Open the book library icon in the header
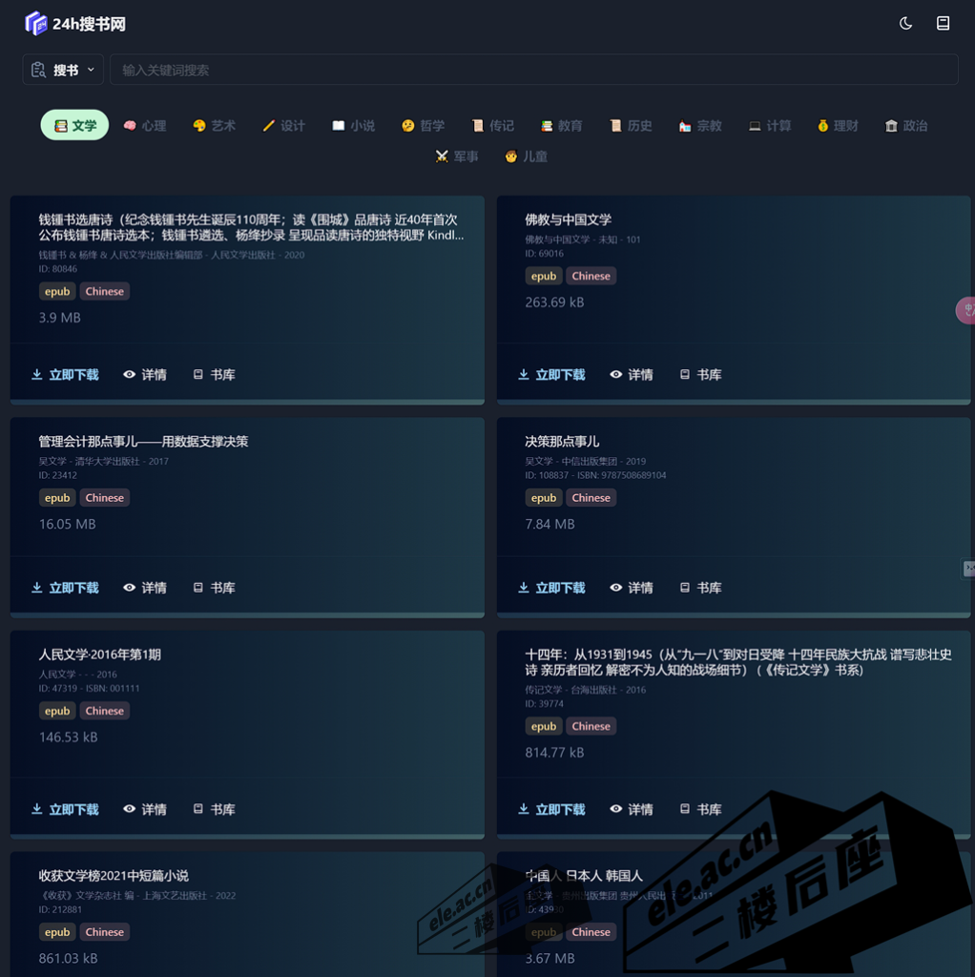The image size is (975, 977). 943,22
